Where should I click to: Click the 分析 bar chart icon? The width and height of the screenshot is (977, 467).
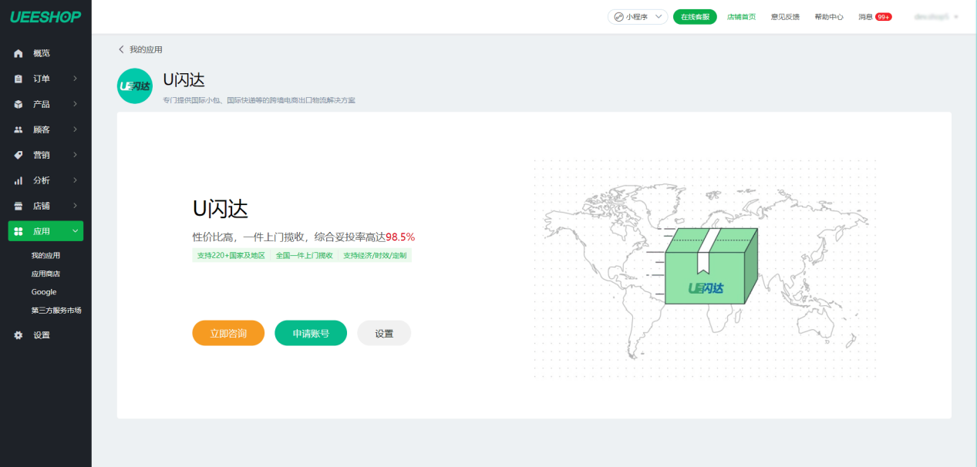click(x=19, y=180)
